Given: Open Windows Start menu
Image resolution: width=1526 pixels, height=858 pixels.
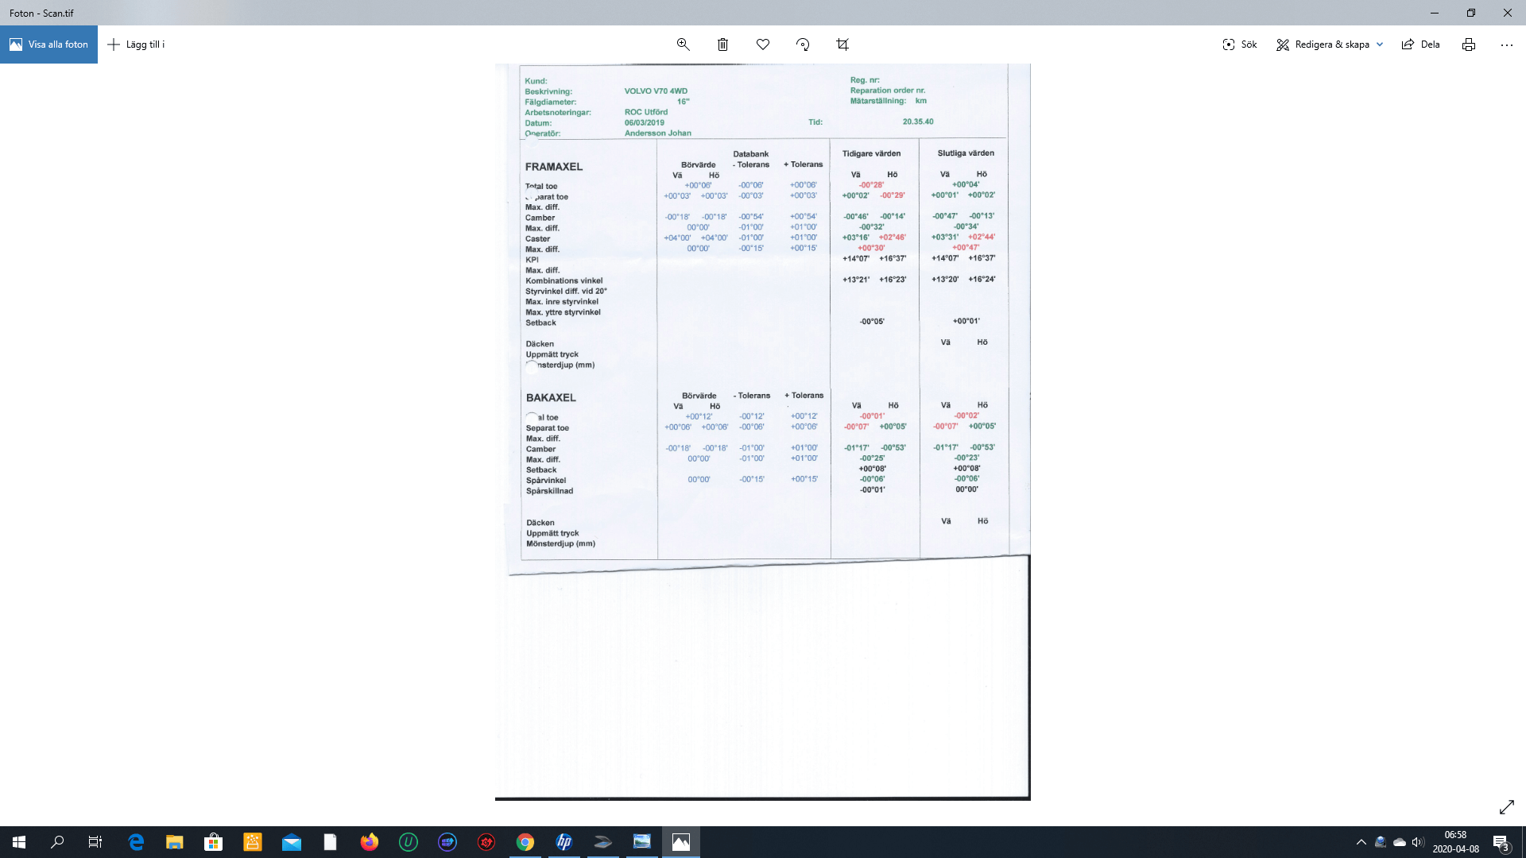Looking at the screenshot, I should 19,842.
